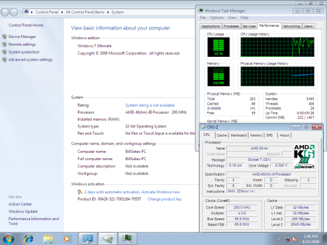Switch to Cache tab in CPU-Z
The height and width of the screenshot is (245, 327).
tap(222, 135)
